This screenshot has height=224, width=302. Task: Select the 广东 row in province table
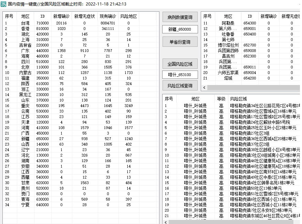pyautogui.click(x=25, y=51)
